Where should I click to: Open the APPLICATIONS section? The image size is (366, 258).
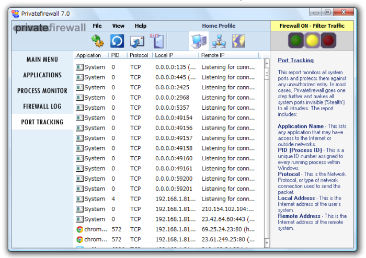point(42,75)
